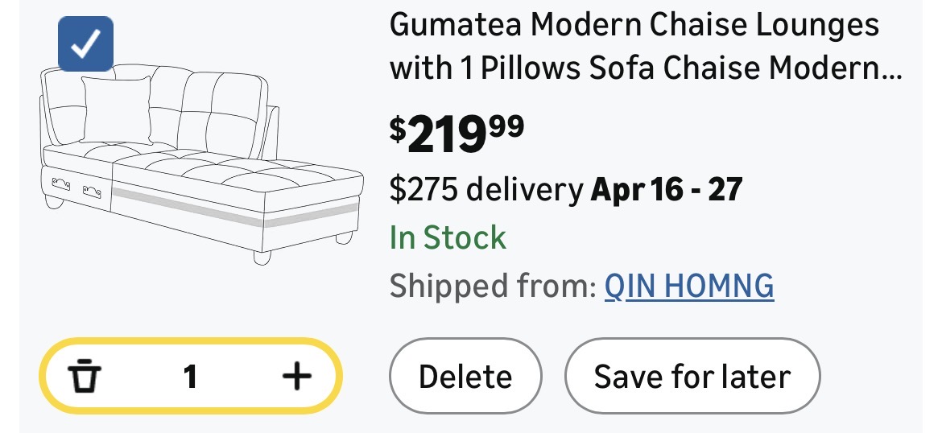
Task: Increase quantity with the plus icon
Action: point(296,376)
